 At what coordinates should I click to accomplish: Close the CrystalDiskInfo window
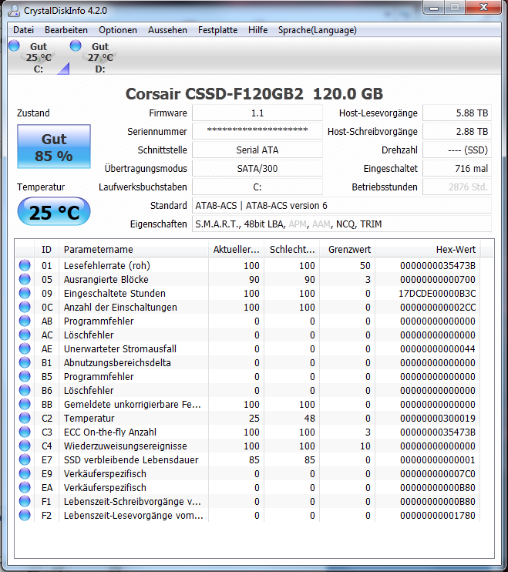coord(483,7)
